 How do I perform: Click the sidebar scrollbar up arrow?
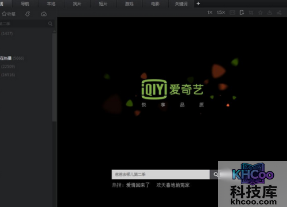(x=55, y=31)
